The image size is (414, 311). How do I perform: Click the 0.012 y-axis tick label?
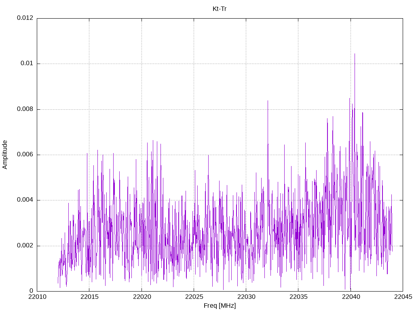coord(25,18)
